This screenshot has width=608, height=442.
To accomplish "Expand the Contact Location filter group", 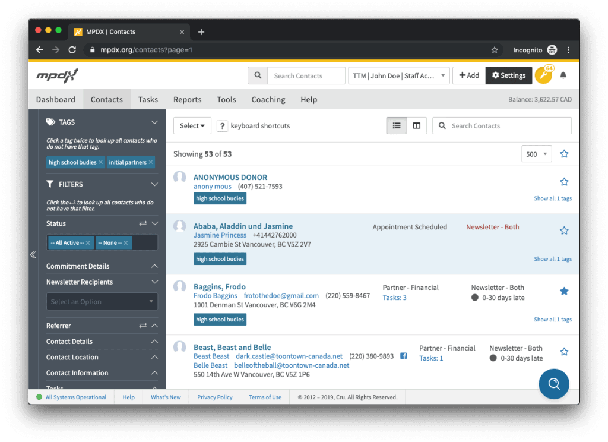I will coord(155,357).
